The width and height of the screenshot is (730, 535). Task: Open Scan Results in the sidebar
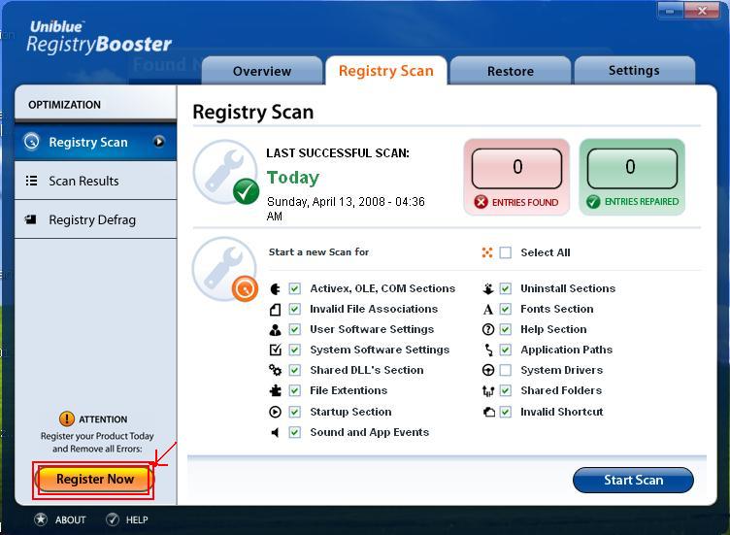click(x=95, y=181)
